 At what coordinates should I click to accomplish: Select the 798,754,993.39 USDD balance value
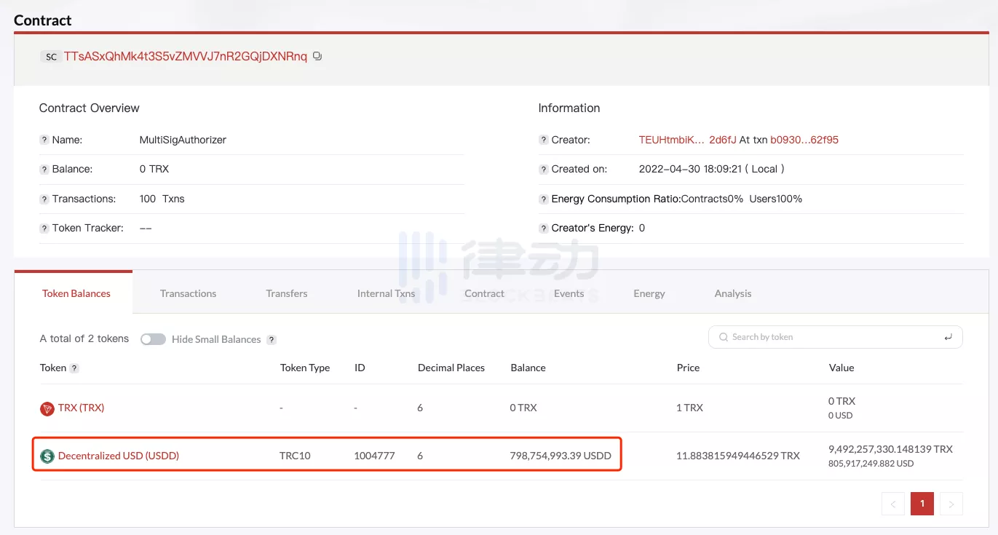point(561,456)
